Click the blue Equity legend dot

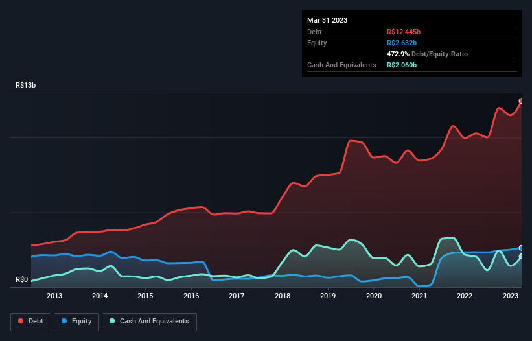pyautogui.click(x=64, y=321)
